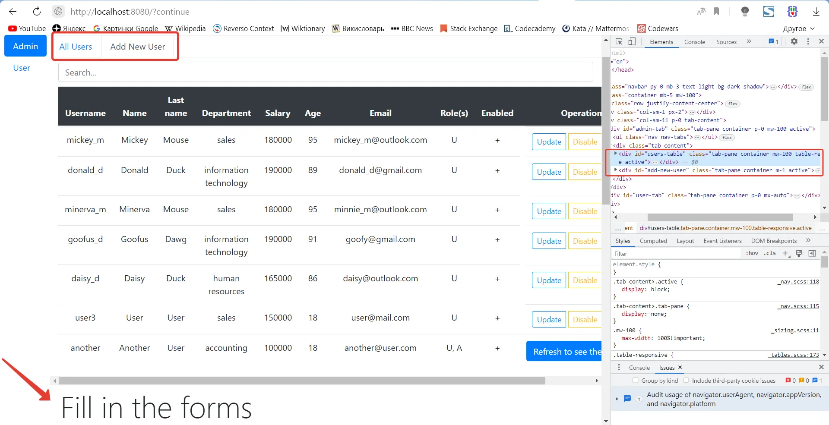Open the DevTools customize three-dot menu
The image size is (829, 425).
(808, 41)
